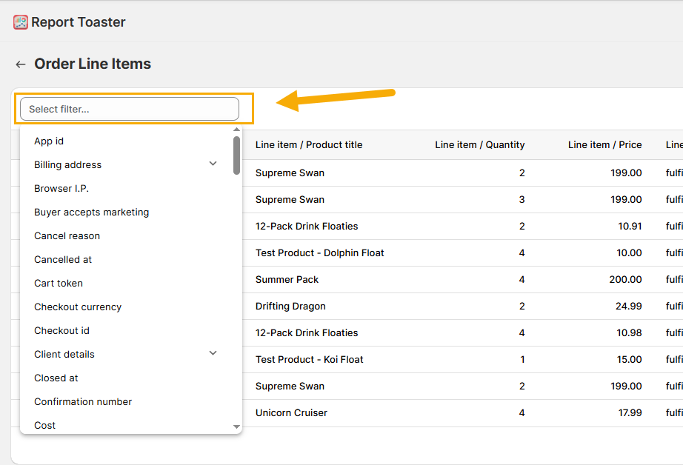
Task: Pick Cancel reason from filter list
Action: tap(67, 235)
